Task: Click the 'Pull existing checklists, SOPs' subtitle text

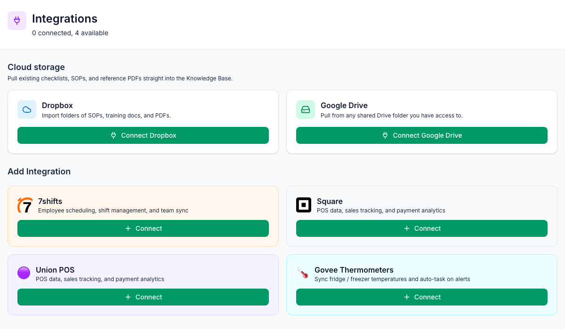Action: [x=120, y=78]
